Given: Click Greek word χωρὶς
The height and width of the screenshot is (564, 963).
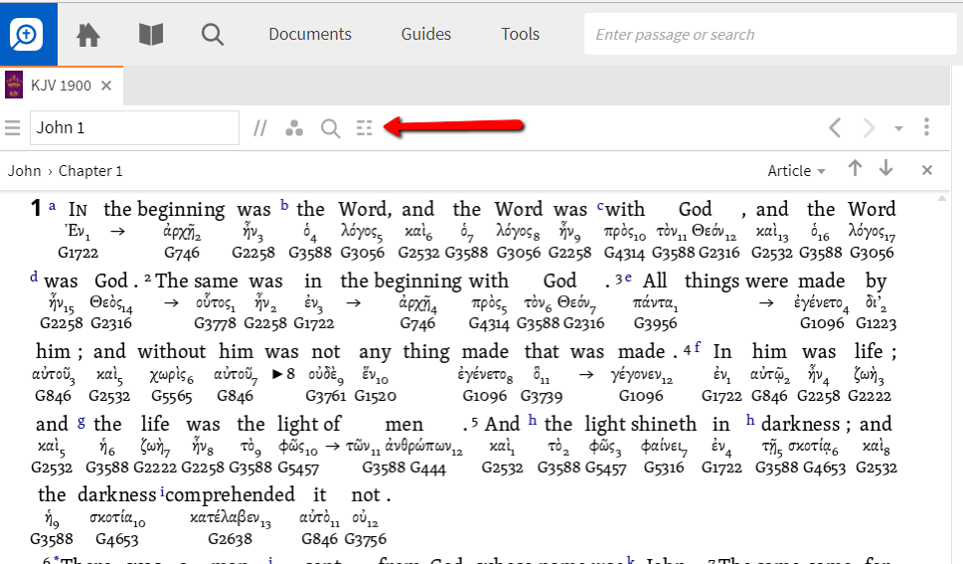Looking at the screenshot, I should (171, 374).
